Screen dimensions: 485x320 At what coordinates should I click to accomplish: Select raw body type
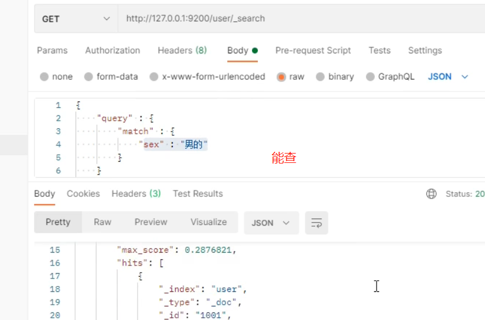291,77
